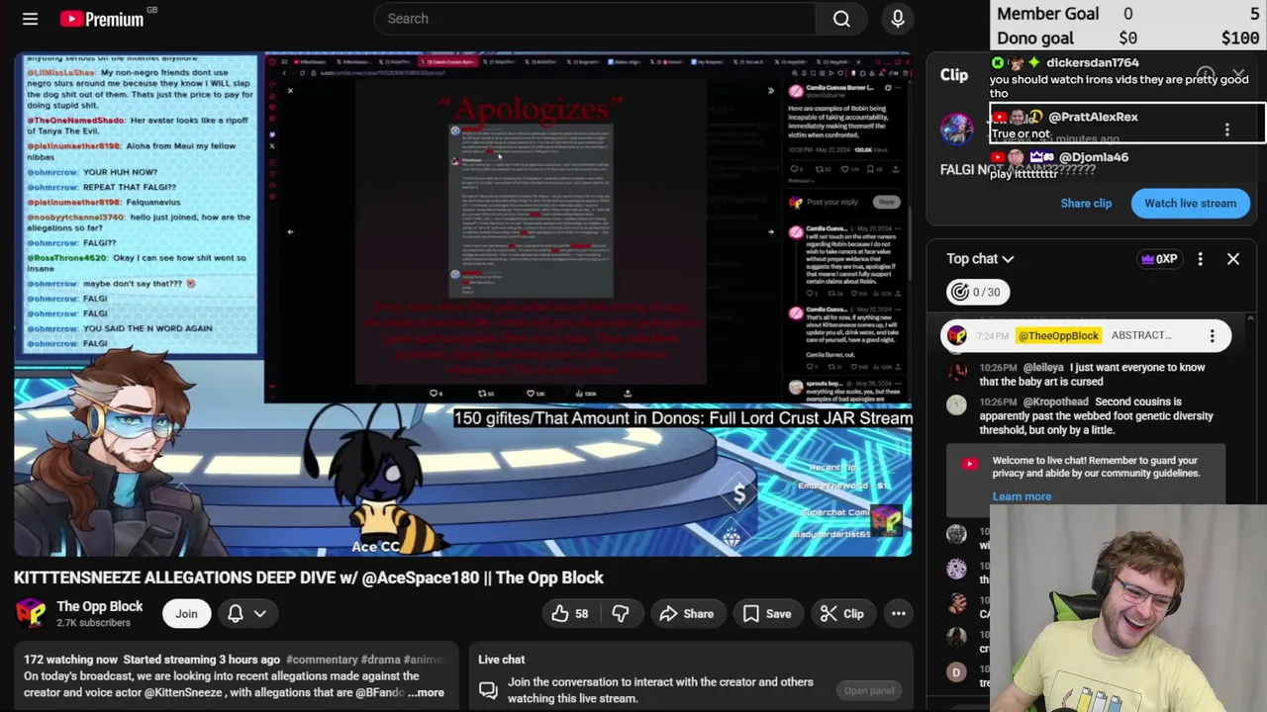The width and height of the screenshot is (1267, 712).
Task: Click the video title text
Action: 309,578
